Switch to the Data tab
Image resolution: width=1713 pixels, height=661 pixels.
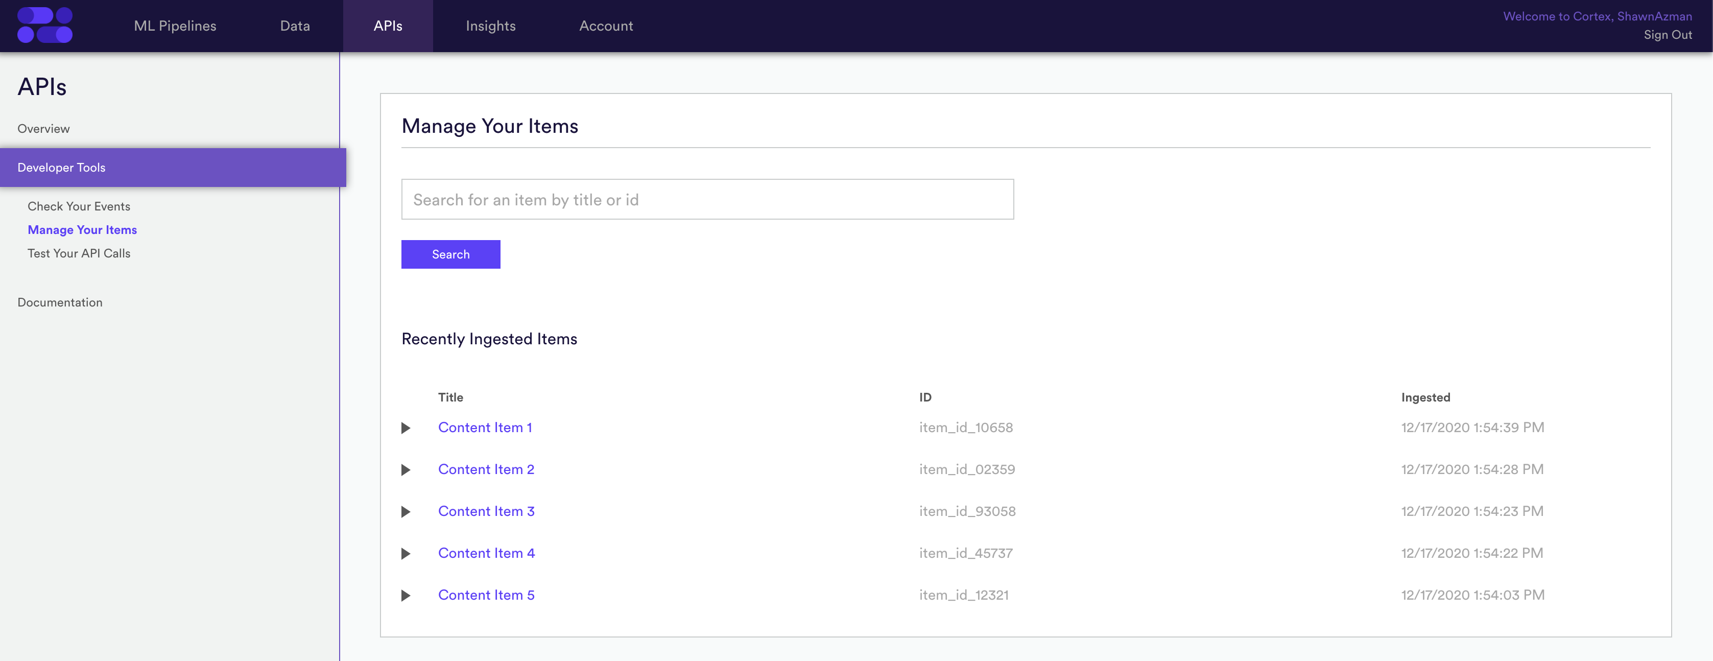(295, 26)
